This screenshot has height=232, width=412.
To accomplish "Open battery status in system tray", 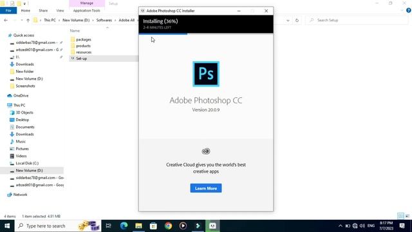I will pyautogui.click(x=348, y=226).
